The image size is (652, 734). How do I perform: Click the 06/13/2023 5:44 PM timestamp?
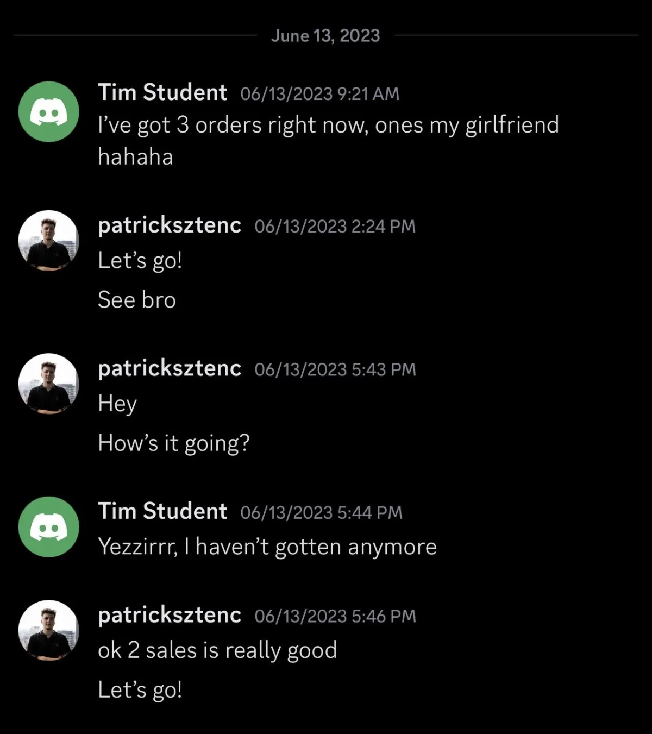(321, 512)
